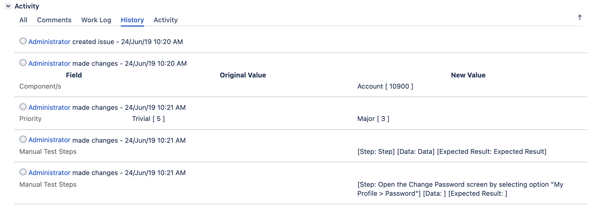Click avatar icon on Priority change entry

(x=23, y=107)
